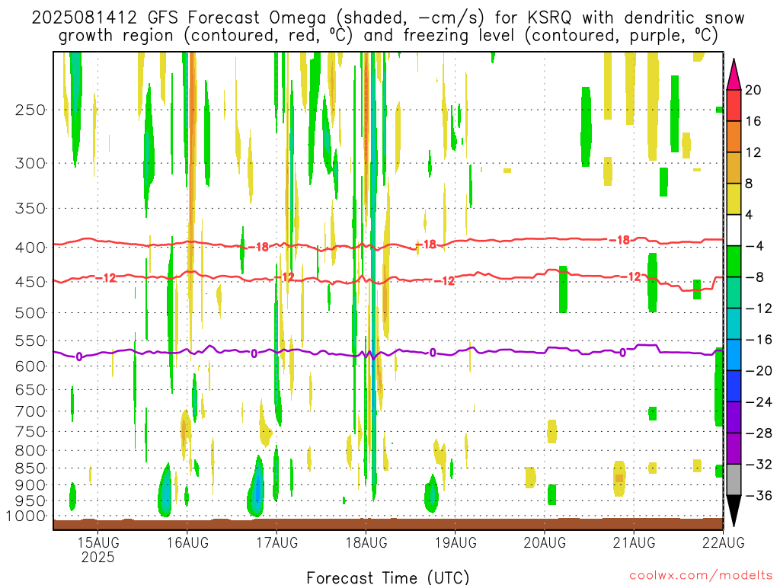This screenshot has width=780, height=585.
Task: Click the 550 pressure level label
Action: (30, 340)
